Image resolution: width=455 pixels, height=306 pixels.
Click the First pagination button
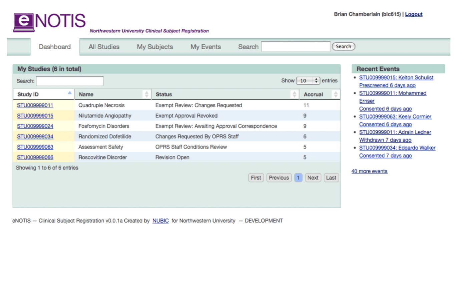tap(256, 177)
